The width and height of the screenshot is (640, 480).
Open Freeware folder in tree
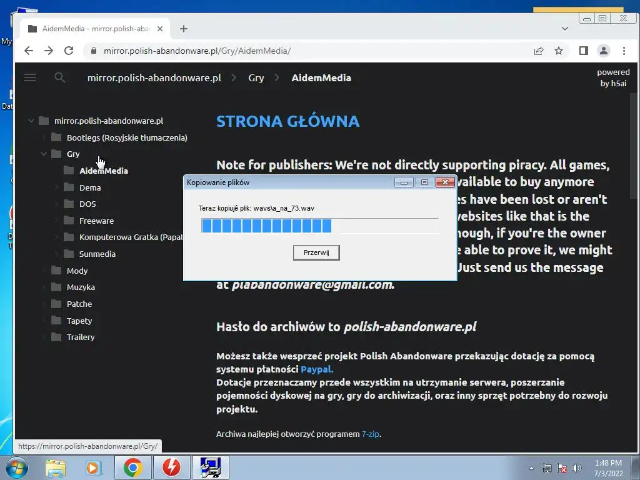pos(96,221)
